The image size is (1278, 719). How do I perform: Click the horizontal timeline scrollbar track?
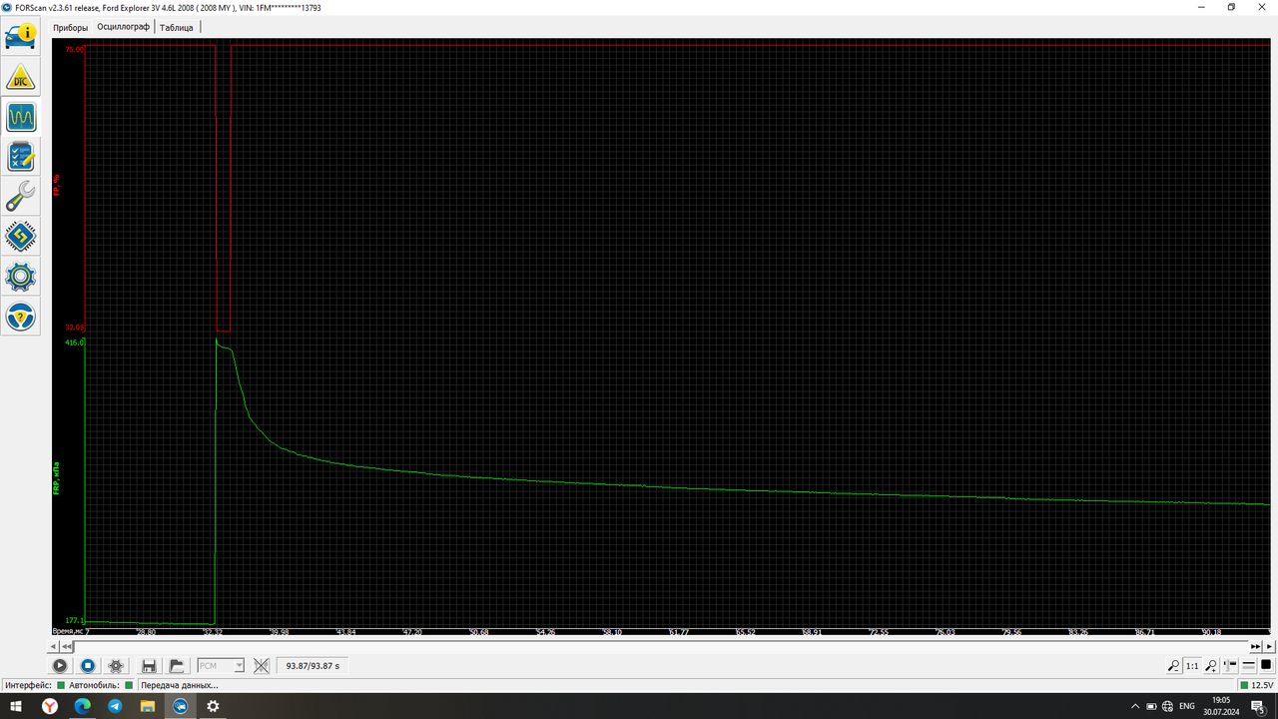[x=661, y=647]
